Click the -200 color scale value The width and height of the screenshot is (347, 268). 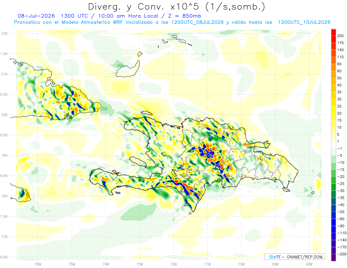tap(342, 254)
